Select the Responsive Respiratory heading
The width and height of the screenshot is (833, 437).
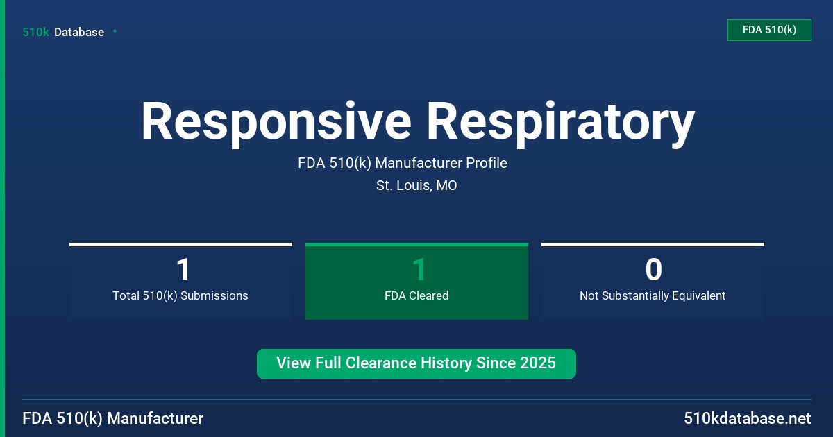click(417, 121)
